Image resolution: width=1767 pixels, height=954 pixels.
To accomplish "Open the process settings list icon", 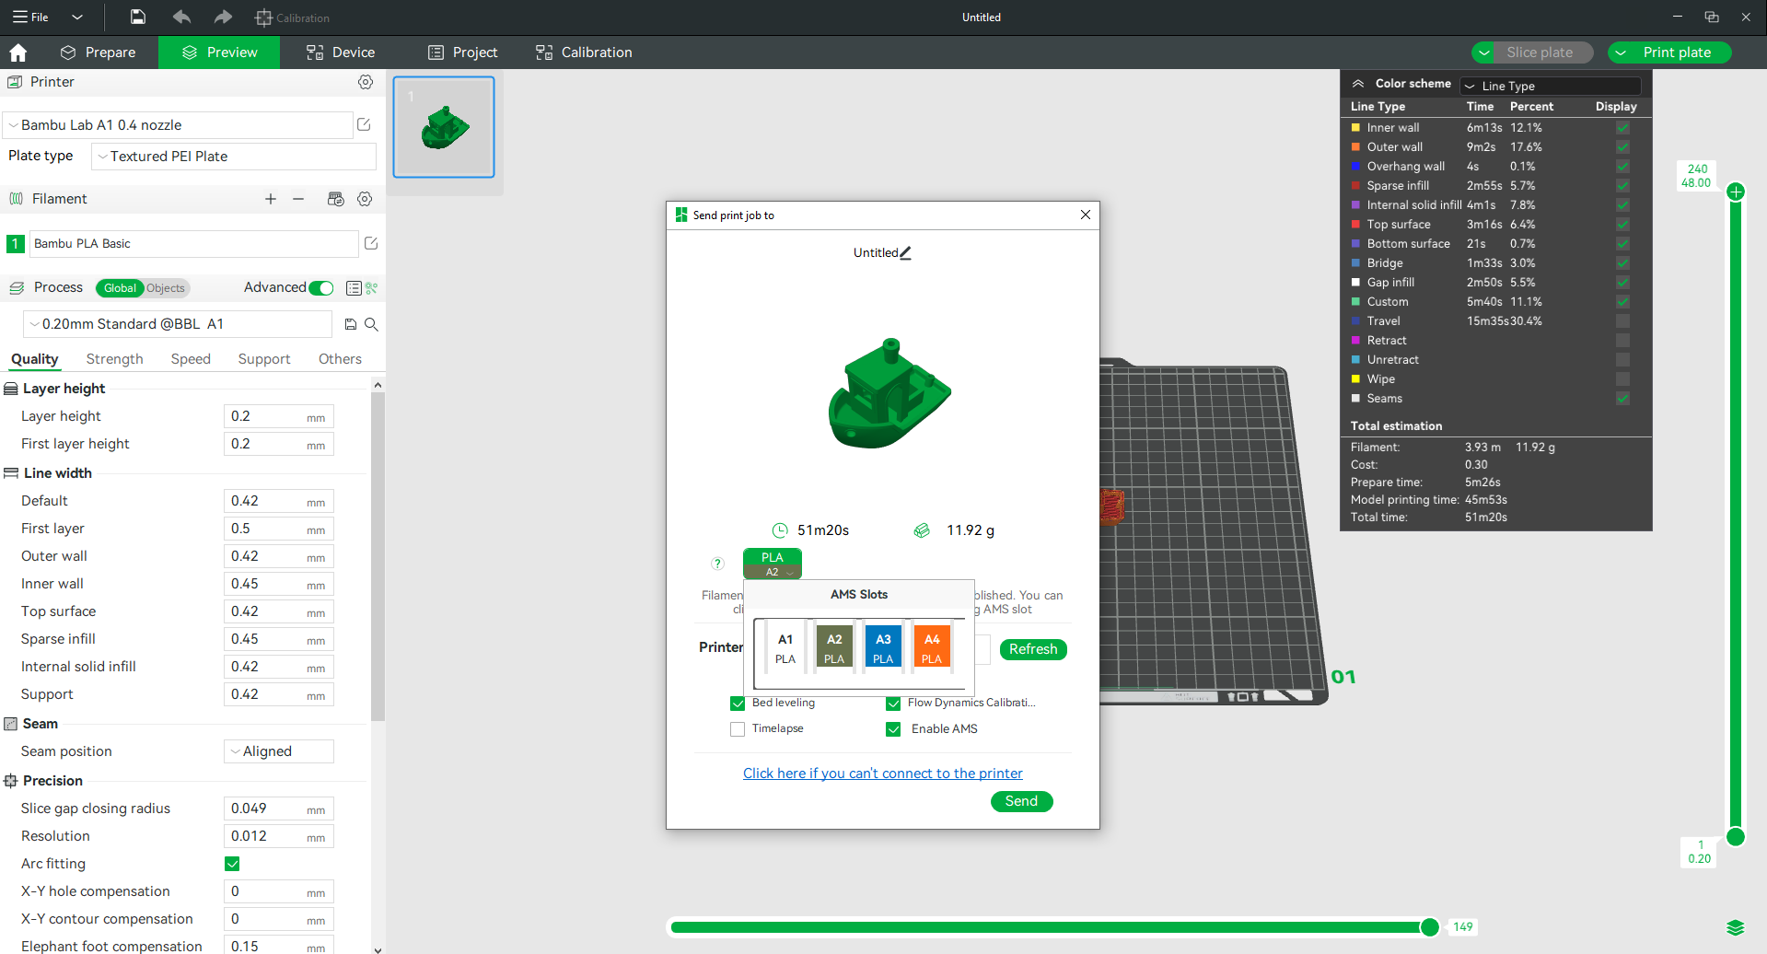I will [x=354, y=288].
